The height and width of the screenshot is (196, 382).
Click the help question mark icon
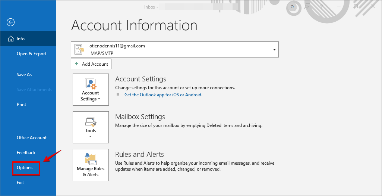(x=322, y=7)
